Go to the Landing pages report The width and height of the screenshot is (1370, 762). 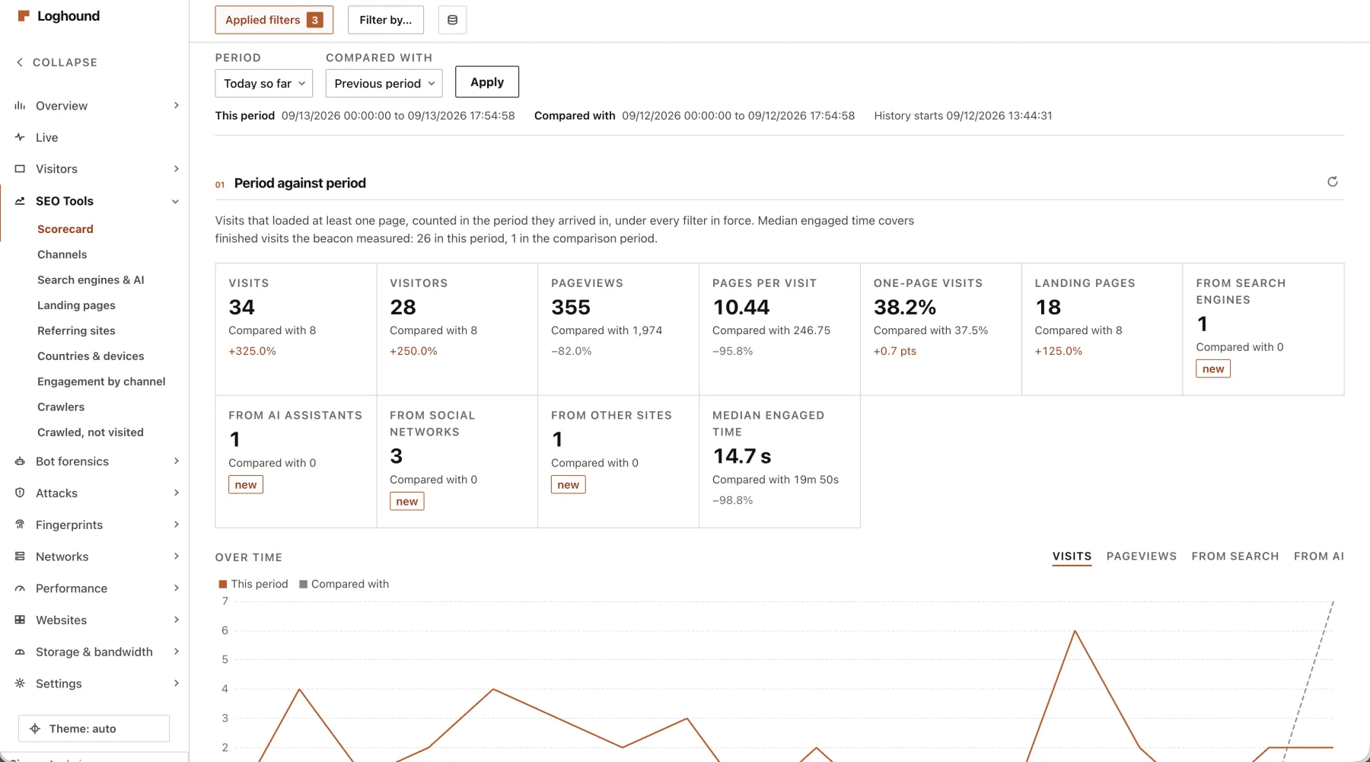76,305
